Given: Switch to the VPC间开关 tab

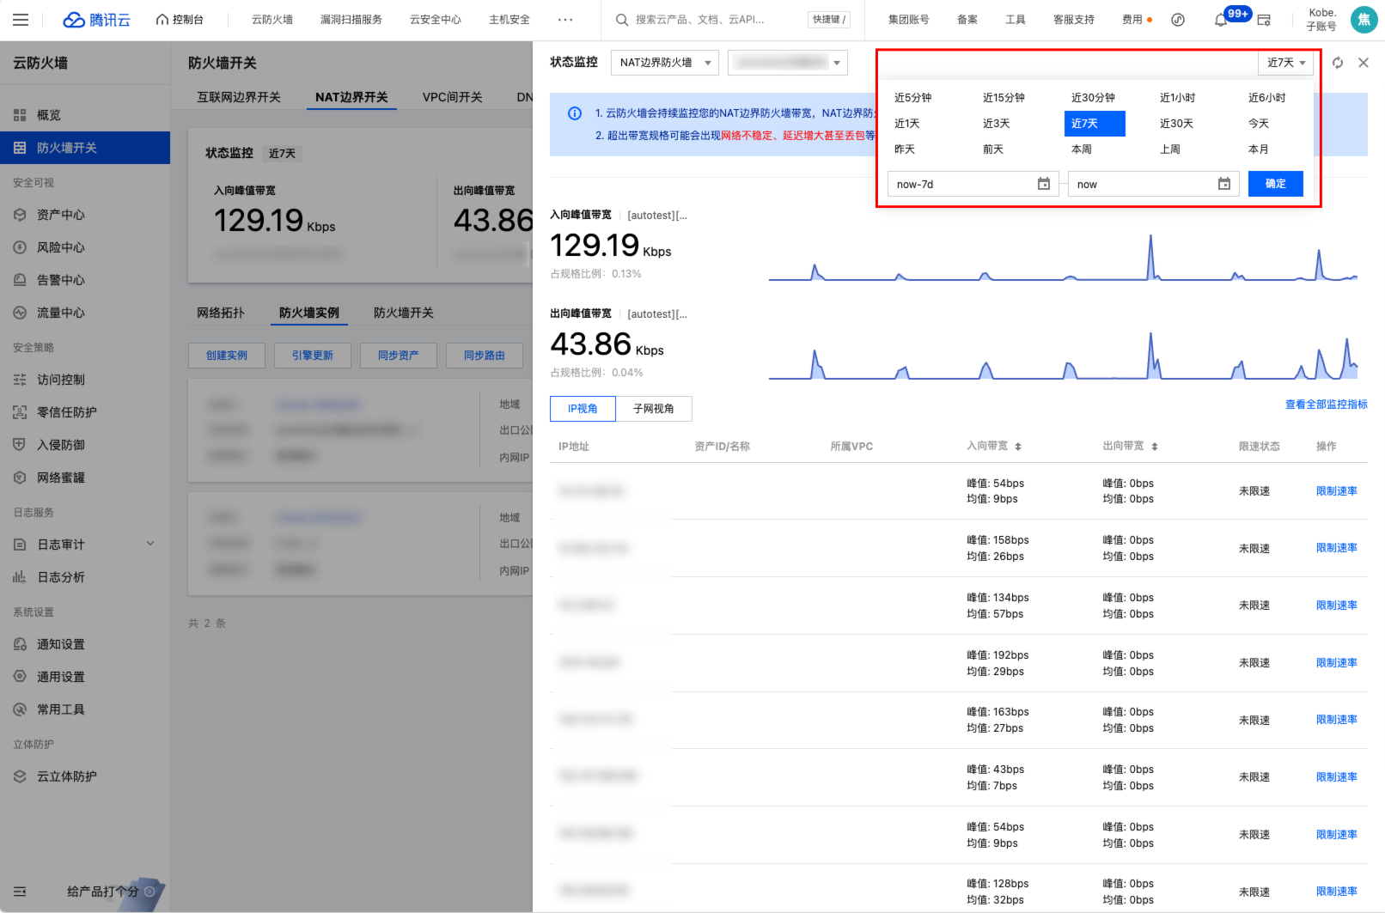Looking at the screenshot, I should click(x=452, y=97).
